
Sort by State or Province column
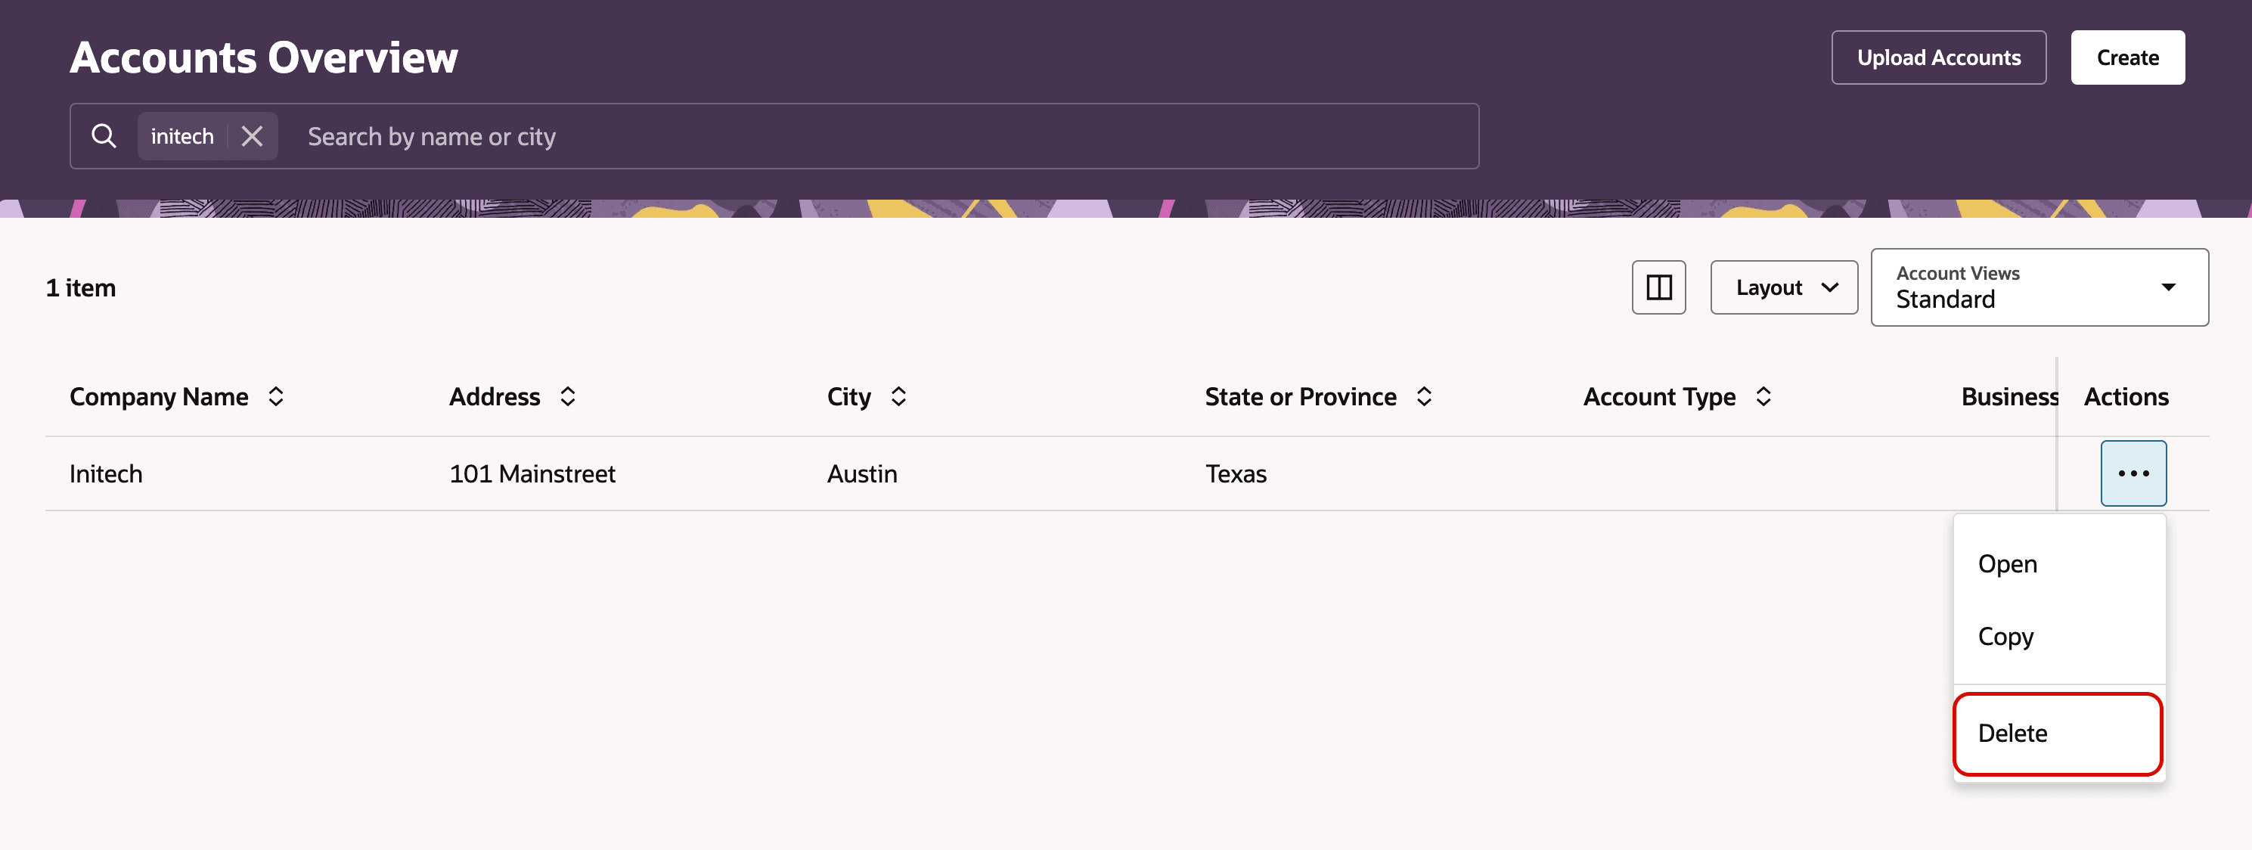click(x=1423, y=396)
